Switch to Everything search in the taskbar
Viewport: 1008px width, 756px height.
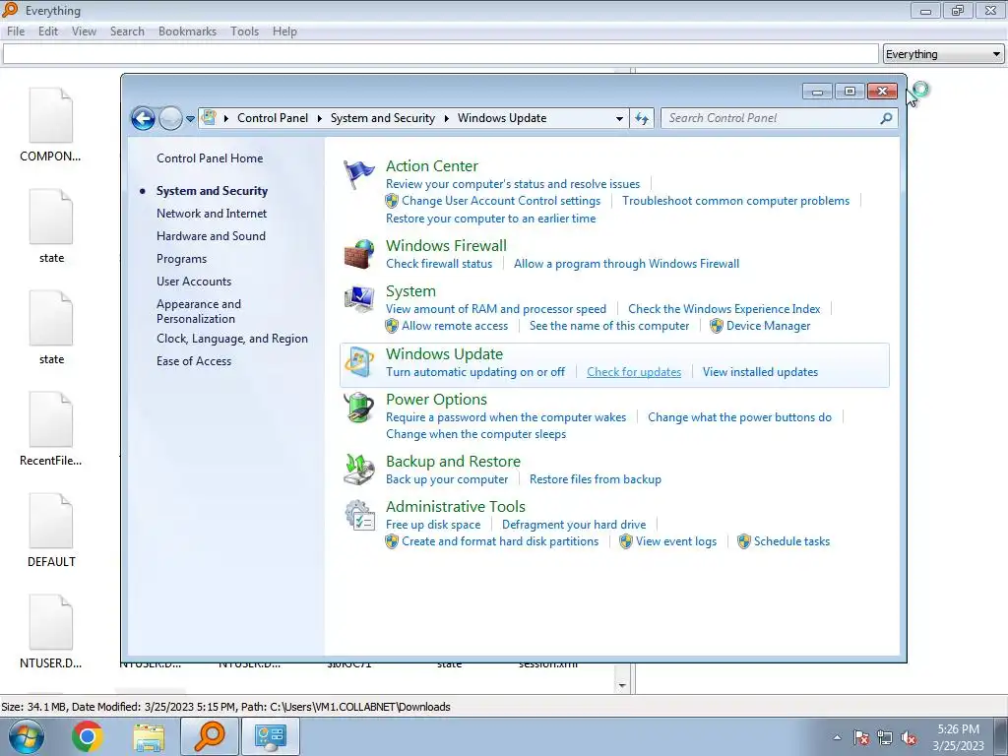pyautogui.click(x=209, y=736)
